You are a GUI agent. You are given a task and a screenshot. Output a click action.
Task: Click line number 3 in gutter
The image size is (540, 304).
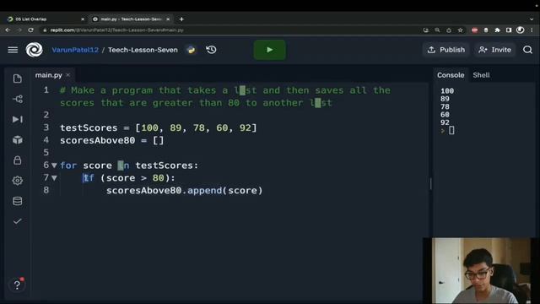[46, 128]
